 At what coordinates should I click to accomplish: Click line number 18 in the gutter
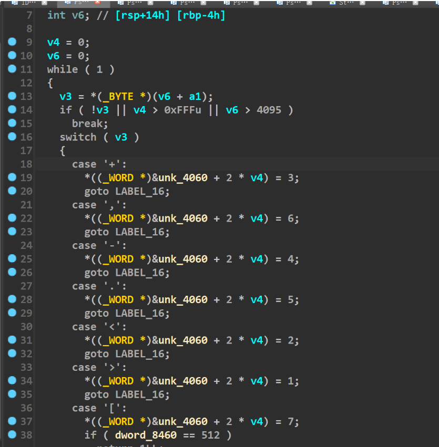click(x=26, y=164)
